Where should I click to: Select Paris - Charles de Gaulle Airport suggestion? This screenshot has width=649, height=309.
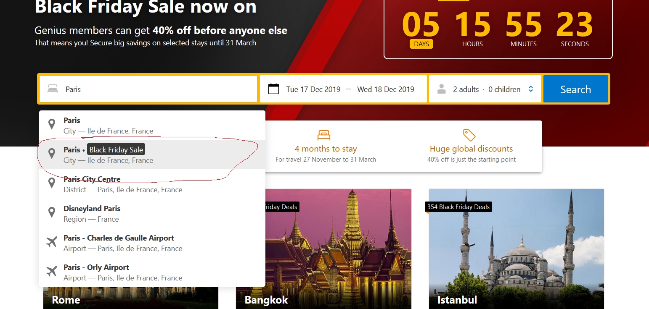click(x=152, y=243)
